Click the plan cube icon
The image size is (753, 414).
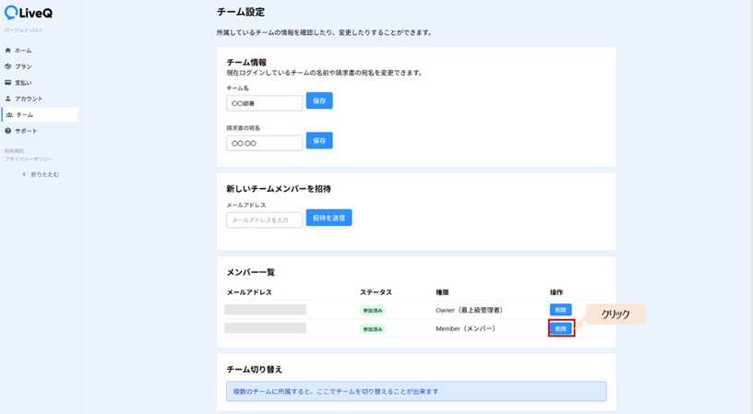[7, 66]
